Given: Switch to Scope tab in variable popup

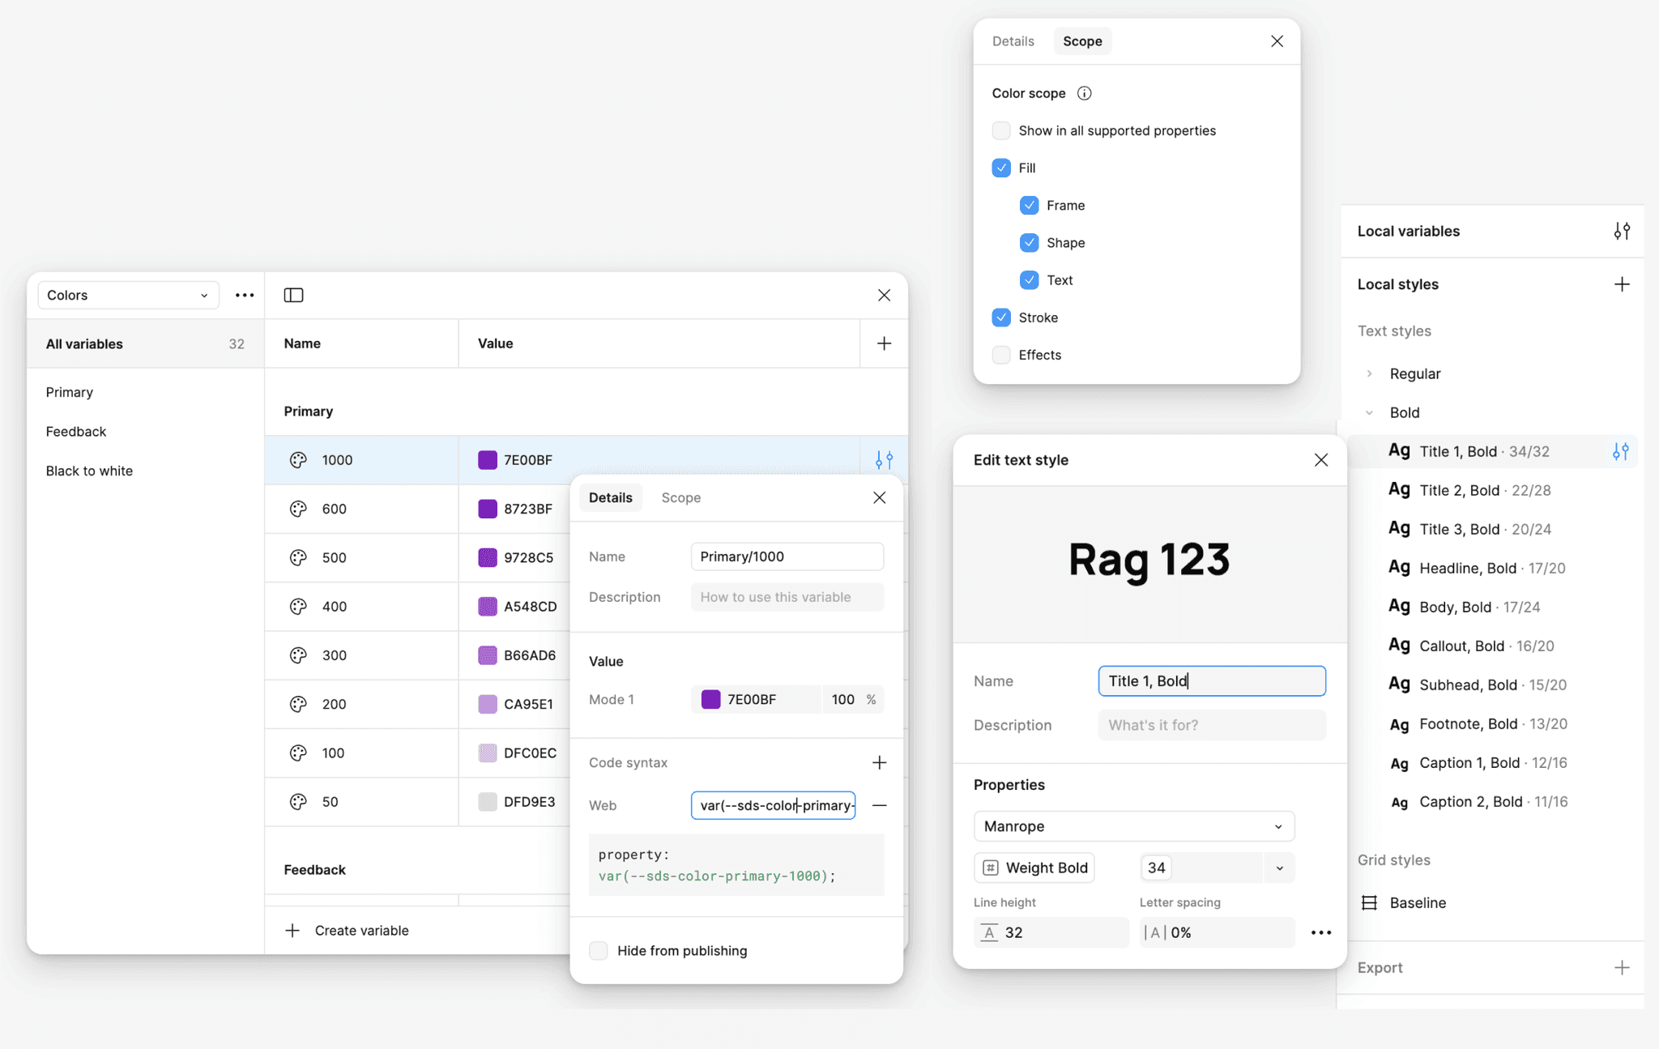Looking at the screenshot, I should (680, 497).
